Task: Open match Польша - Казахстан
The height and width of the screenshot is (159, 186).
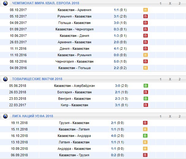Action: click(74, 23)
